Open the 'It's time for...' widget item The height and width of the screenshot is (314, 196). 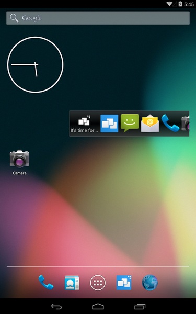pyautogui.click(x=84, y=124)
